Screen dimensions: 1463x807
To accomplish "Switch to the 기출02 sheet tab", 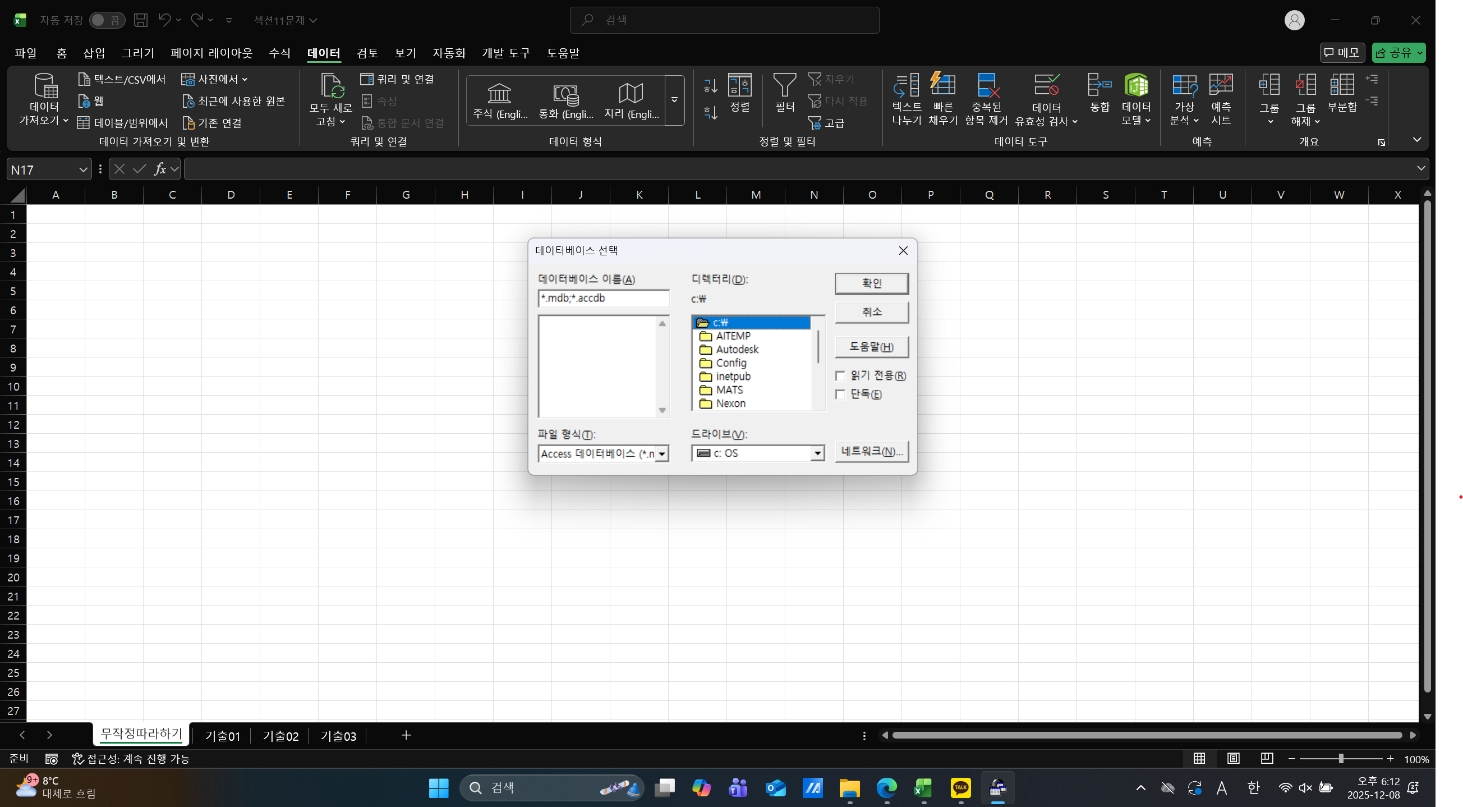I will pos(280,736).
